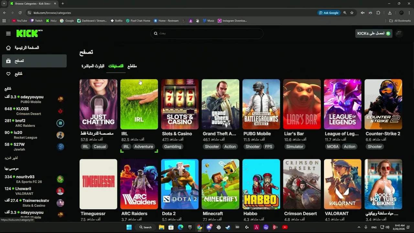
Task: Expand the tab search dropdown
Action: click(4, 4)
